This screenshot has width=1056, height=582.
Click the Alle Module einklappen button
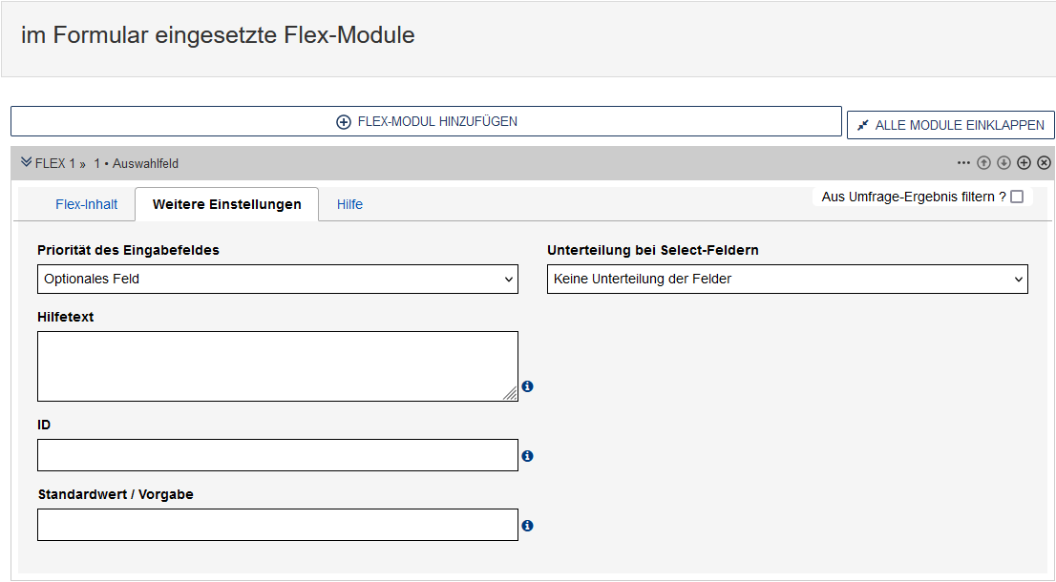point(950,125)
